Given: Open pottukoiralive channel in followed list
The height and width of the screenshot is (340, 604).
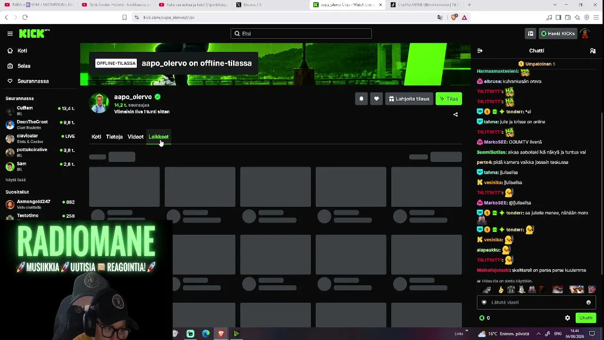Looking at the screenshot, I should (x=40, y=152).
